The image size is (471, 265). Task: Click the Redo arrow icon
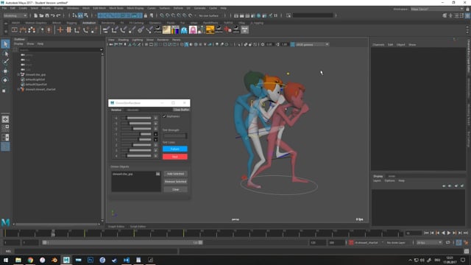point(58,15)
